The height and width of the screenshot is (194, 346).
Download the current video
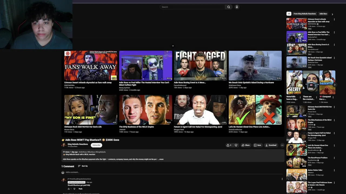point(271,145)
